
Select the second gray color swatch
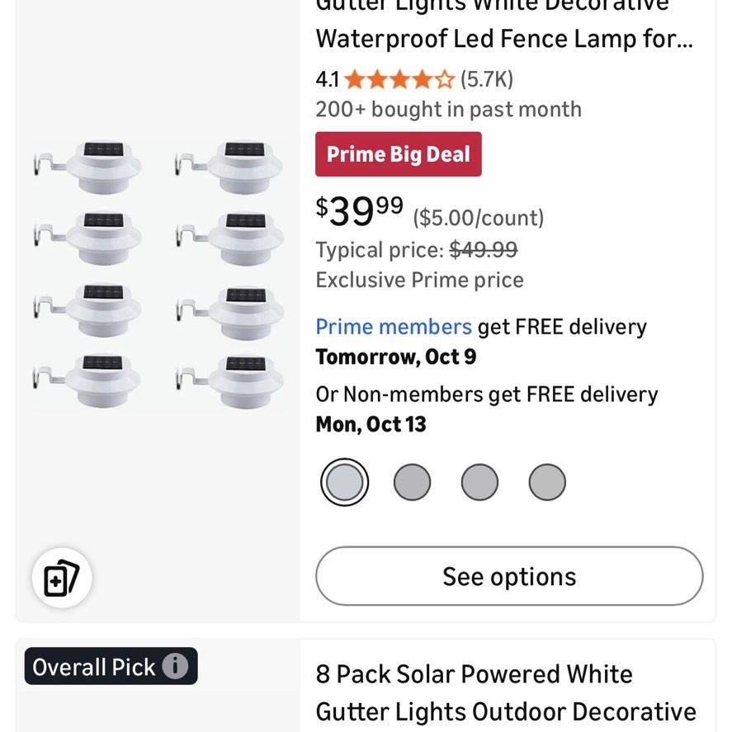[413, 482]
